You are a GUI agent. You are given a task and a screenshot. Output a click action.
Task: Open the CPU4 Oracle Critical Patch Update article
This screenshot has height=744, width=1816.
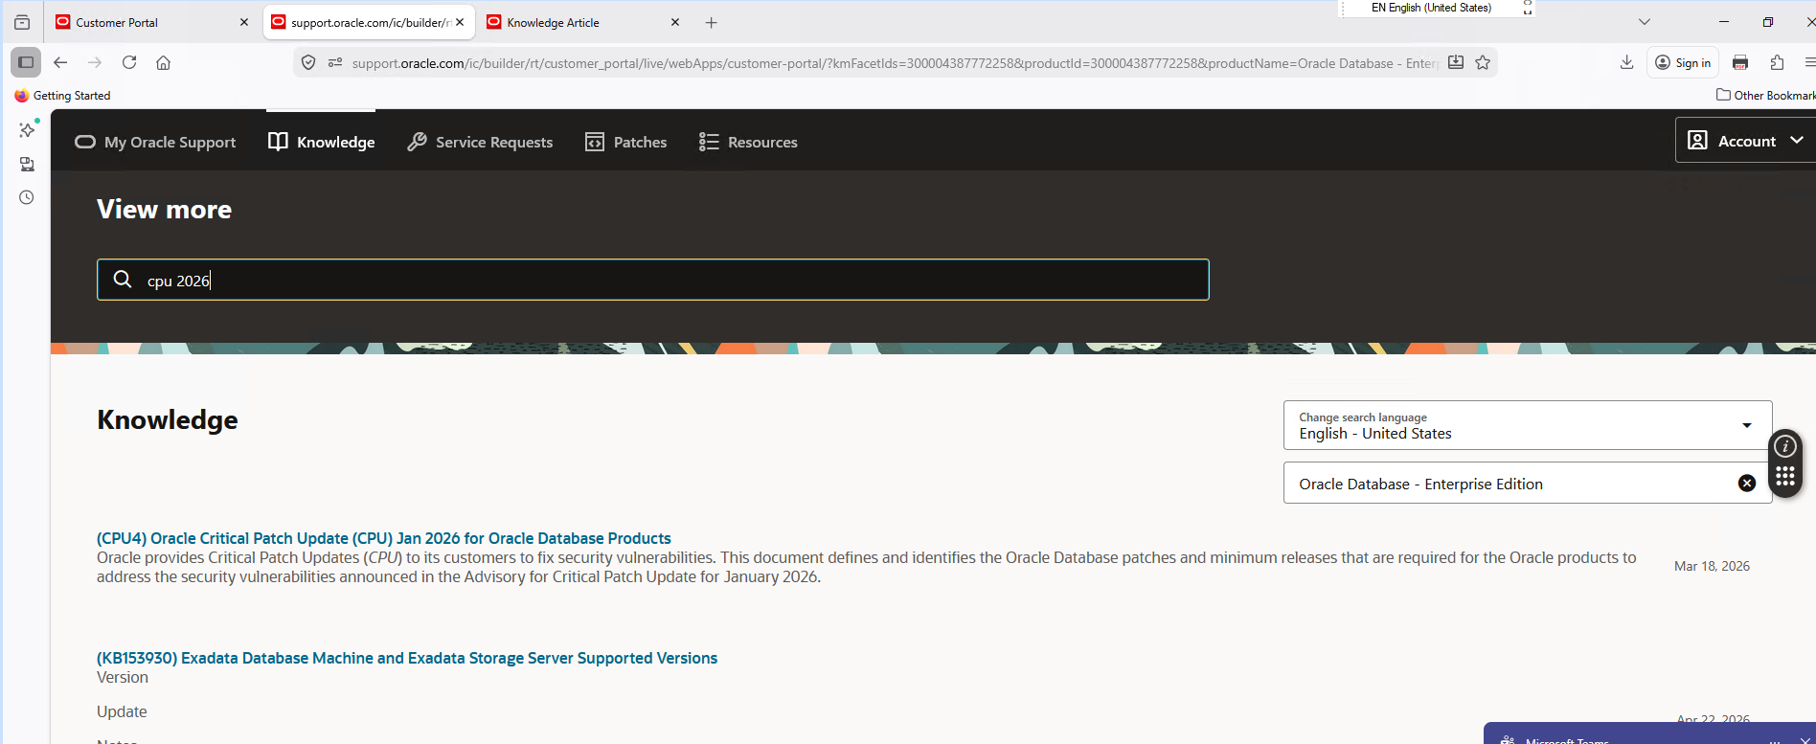[x=384, y=538]
